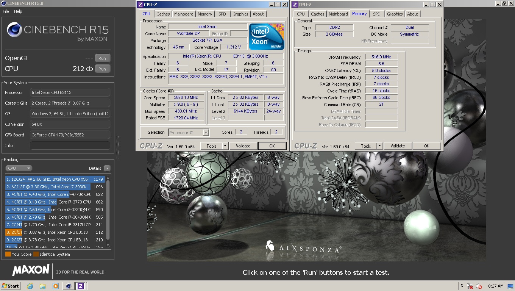Open About tab in left CPU-Z window
Image resolution: width=515 pixels, height=291 pixels.
(258, 14)
